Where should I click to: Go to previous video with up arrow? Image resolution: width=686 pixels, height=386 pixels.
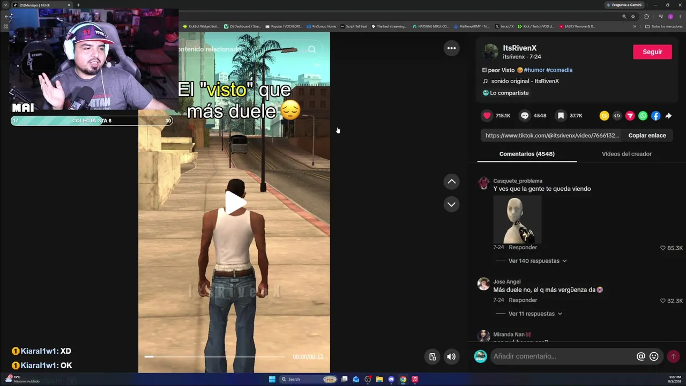[x=451, y=182]
